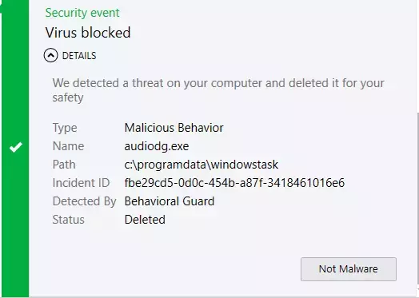Click the Name field label
The height and width of the screenshot is (298, 419).
[x=69, y=146]
